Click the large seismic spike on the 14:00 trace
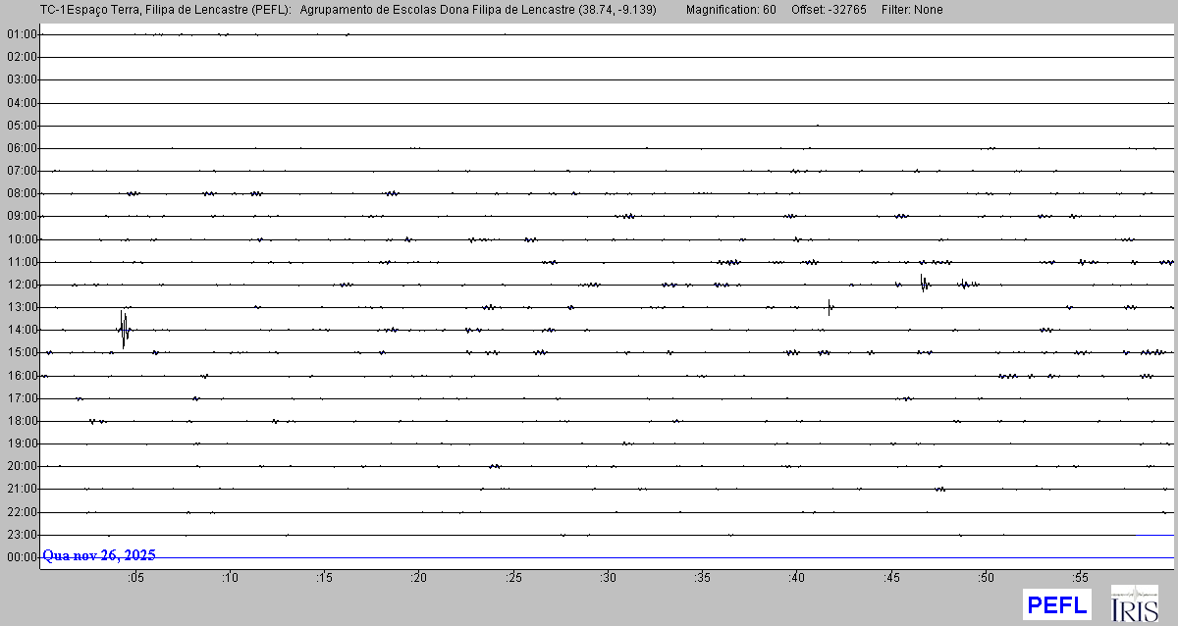 tap(124, 329)
